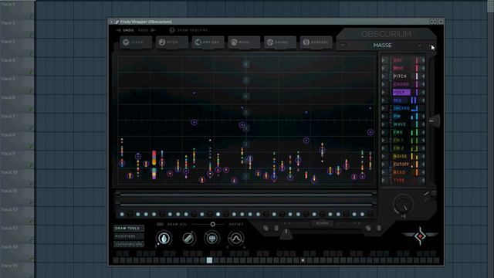Viewport: 494px width, 278px height.
Task: Click Track 14 label in playlist
Action: [9, 247]
